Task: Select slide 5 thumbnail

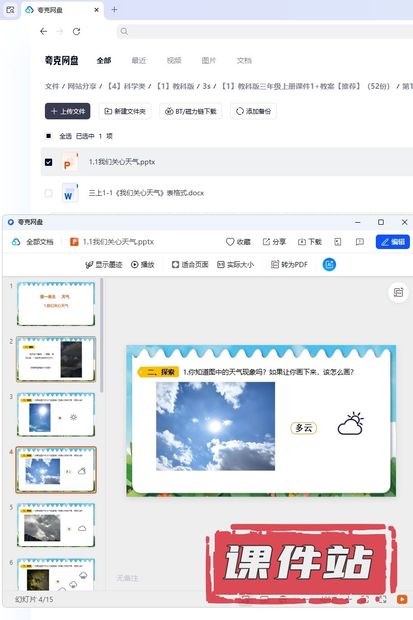Action: [x=56, y=524]
